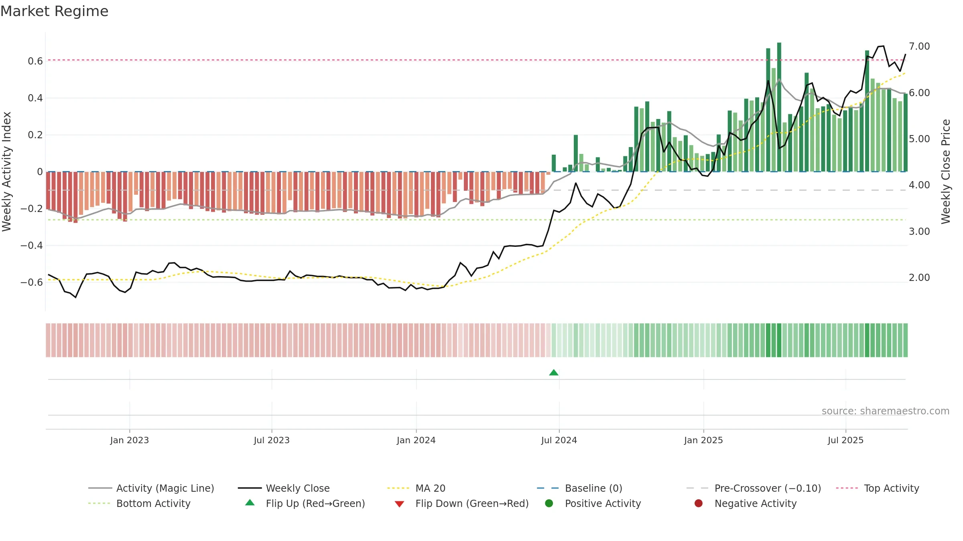This screenshot has height=541, width=963.
Task: Toggle the Baseline (0) legend entry
Action: 579,488
